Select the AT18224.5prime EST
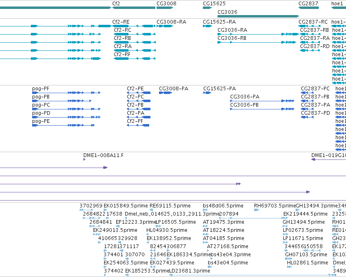Image resolution: width=346 pixels, height=277 pixels. (206, 234)
